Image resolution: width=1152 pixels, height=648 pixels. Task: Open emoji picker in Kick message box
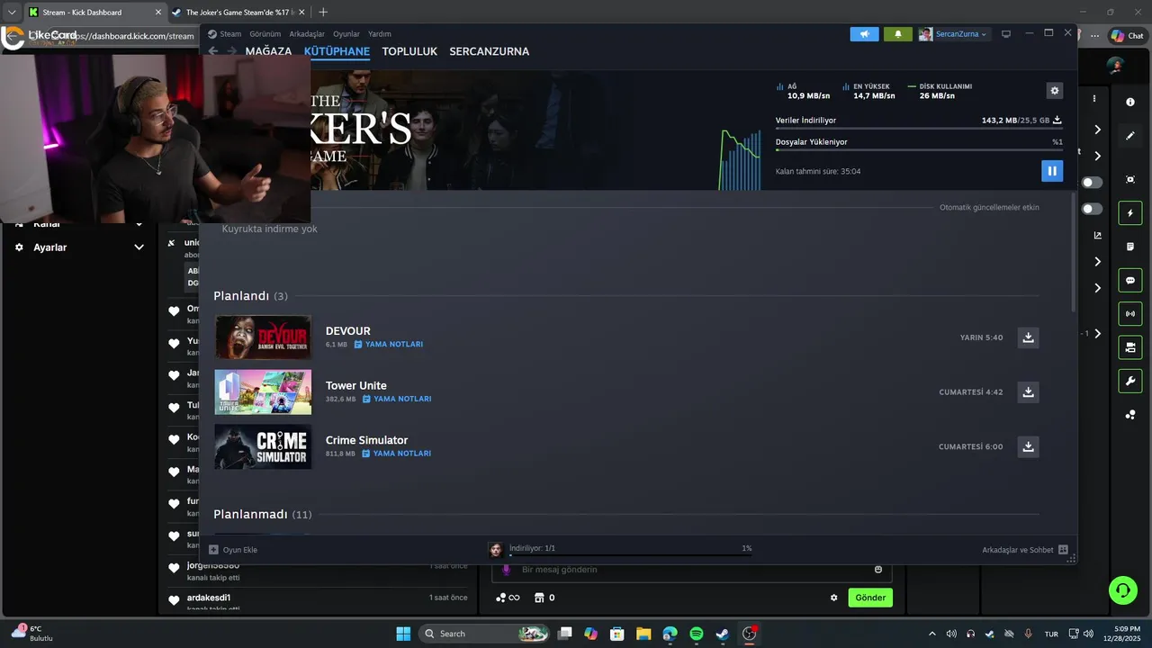pyautogui.click(x=878, y=569)
